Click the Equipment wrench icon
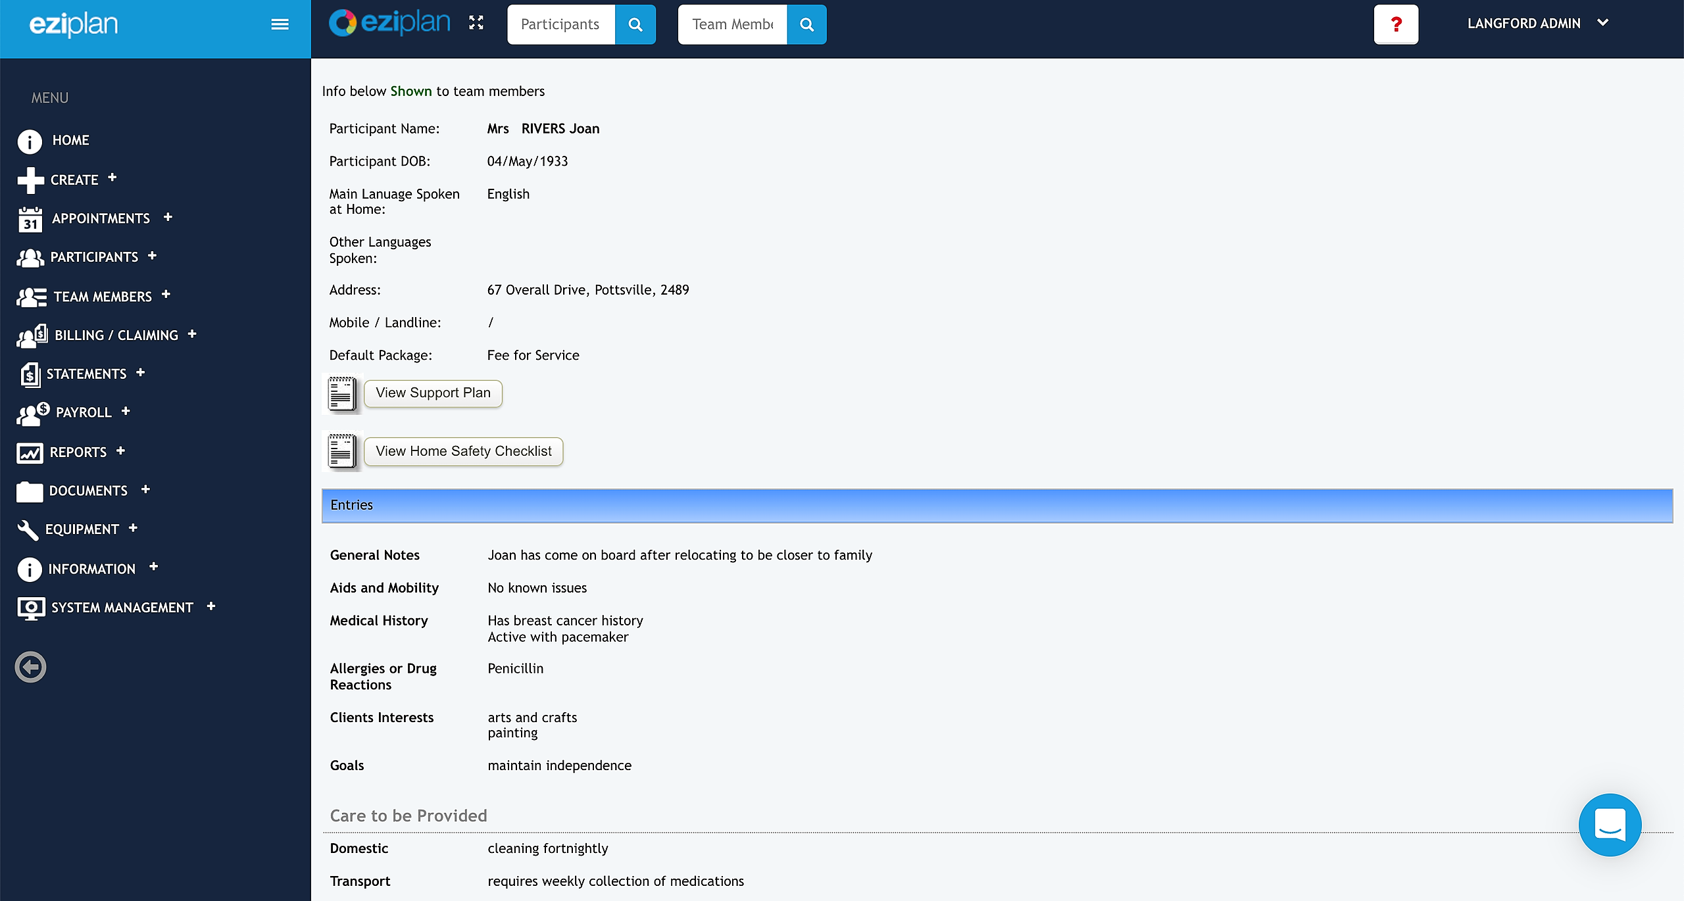Viewport: 1684px width, 901px height. (x=28, y=529)
